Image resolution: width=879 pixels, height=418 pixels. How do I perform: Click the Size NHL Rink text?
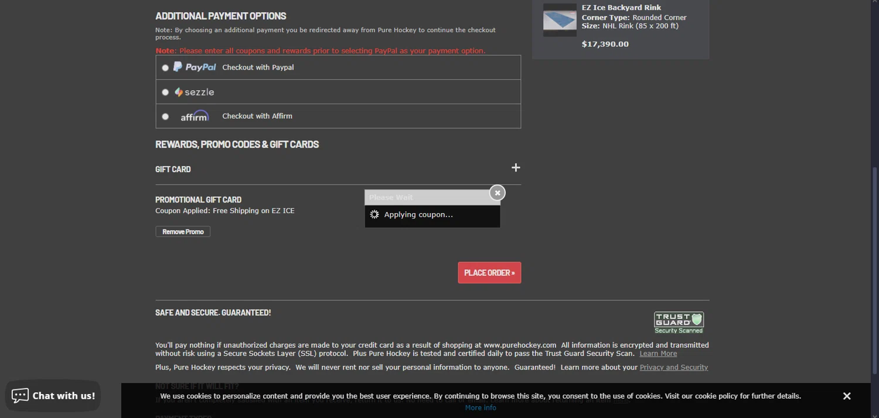point(630,26)
